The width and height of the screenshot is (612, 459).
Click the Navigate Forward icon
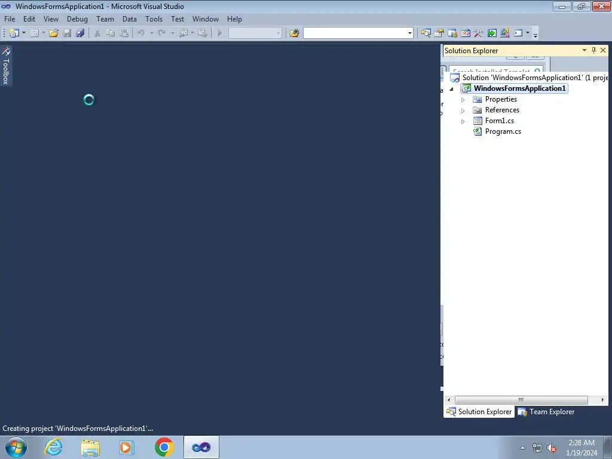click(202, 33)
